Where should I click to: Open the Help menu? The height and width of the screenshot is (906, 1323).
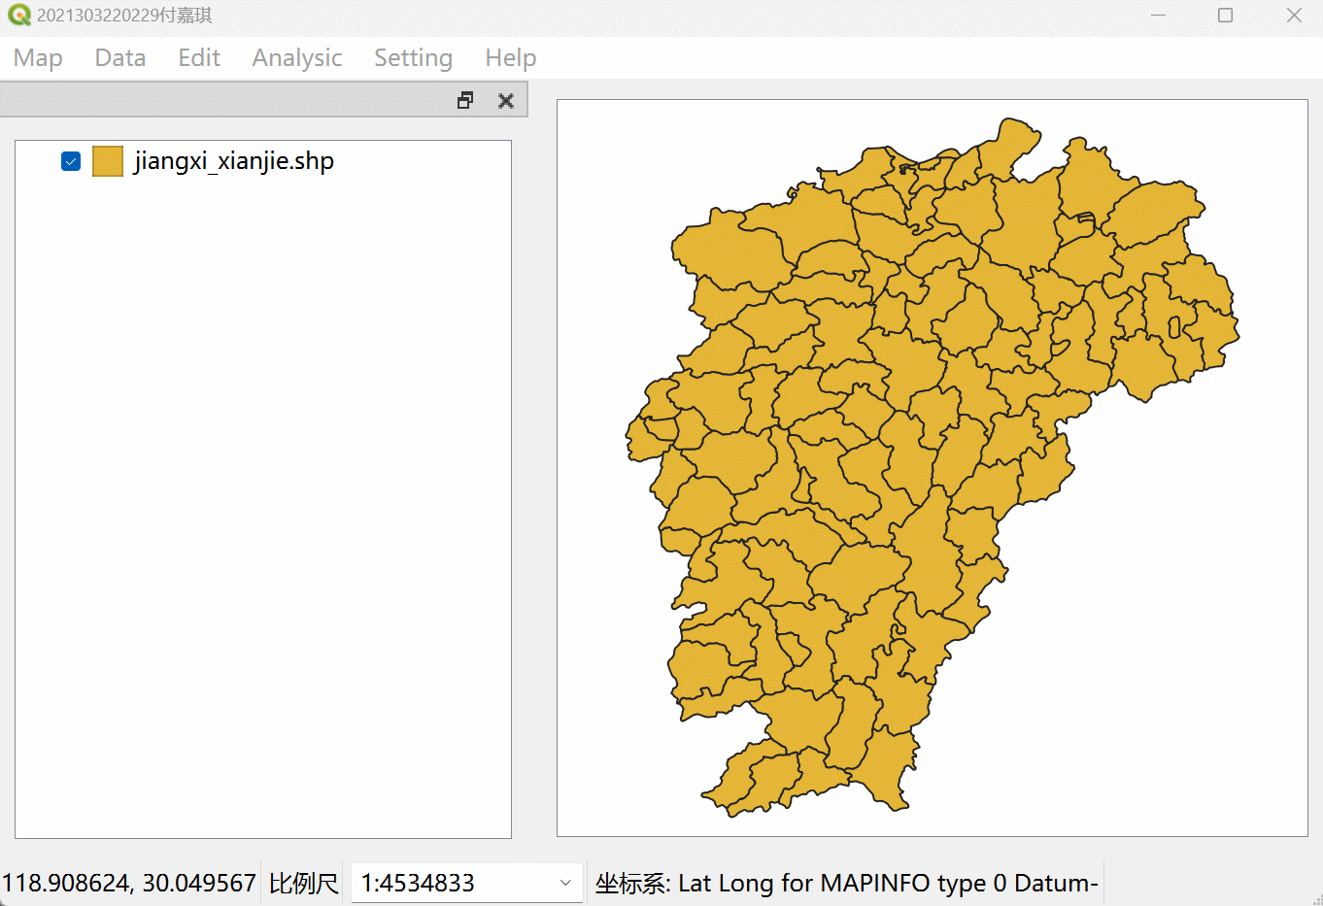pyautogui.click(x=511, y=58)
